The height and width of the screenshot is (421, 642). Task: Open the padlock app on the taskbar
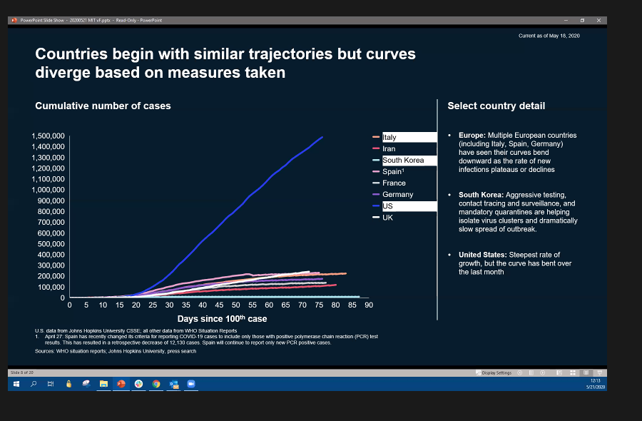click(x=68, y=384)
